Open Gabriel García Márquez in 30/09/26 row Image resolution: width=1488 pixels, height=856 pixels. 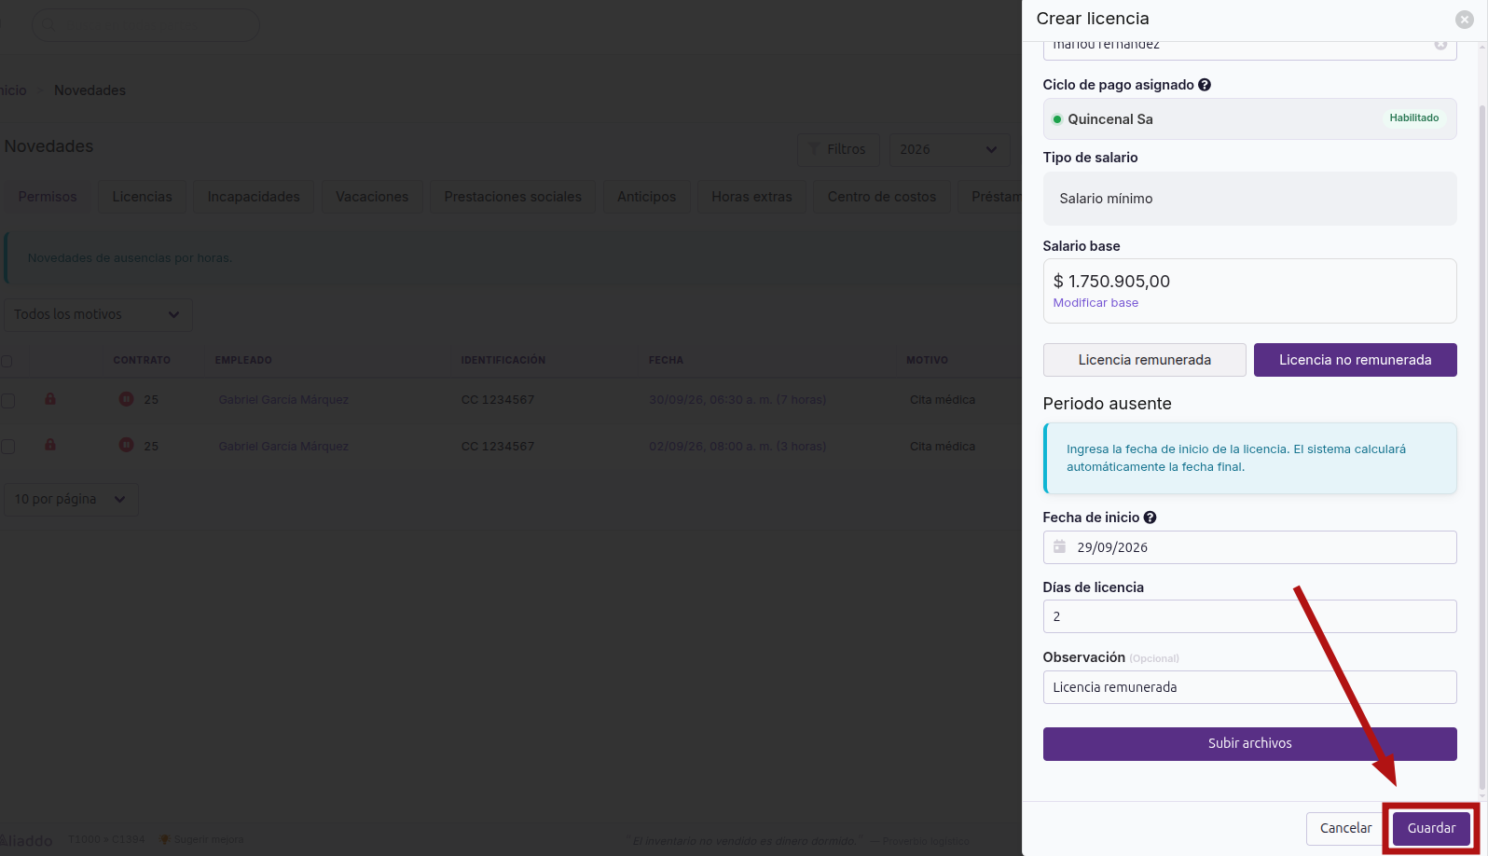[x=283, y=400]
